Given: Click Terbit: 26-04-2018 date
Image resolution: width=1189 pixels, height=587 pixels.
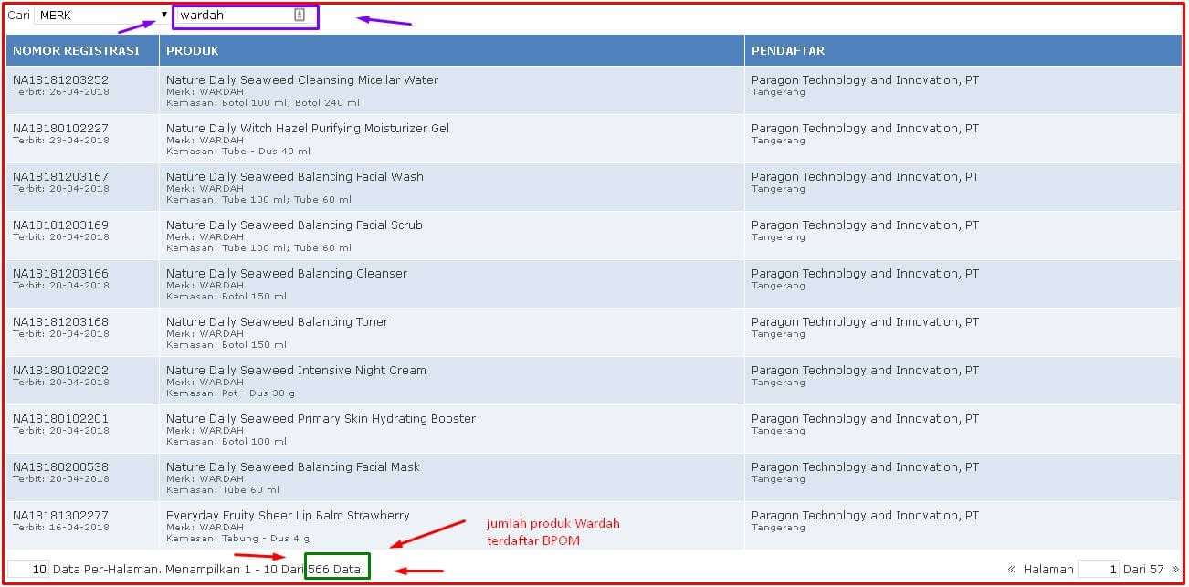Looking at the screenshot, I should (x=60, y=92).
